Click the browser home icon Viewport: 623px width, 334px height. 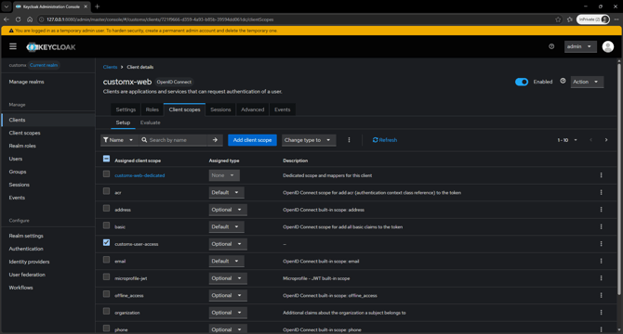[30, 19]
